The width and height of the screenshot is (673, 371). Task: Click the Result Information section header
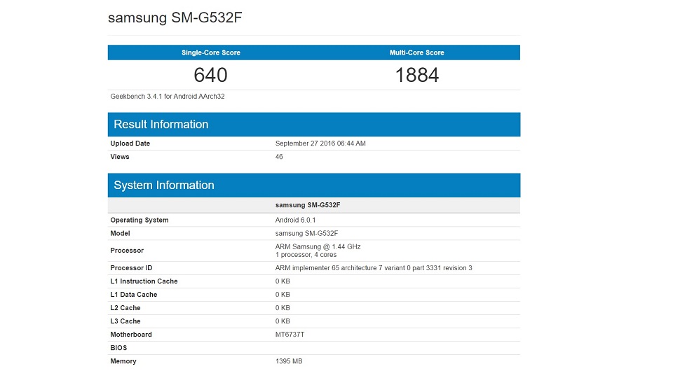click(x=314, y=124)
